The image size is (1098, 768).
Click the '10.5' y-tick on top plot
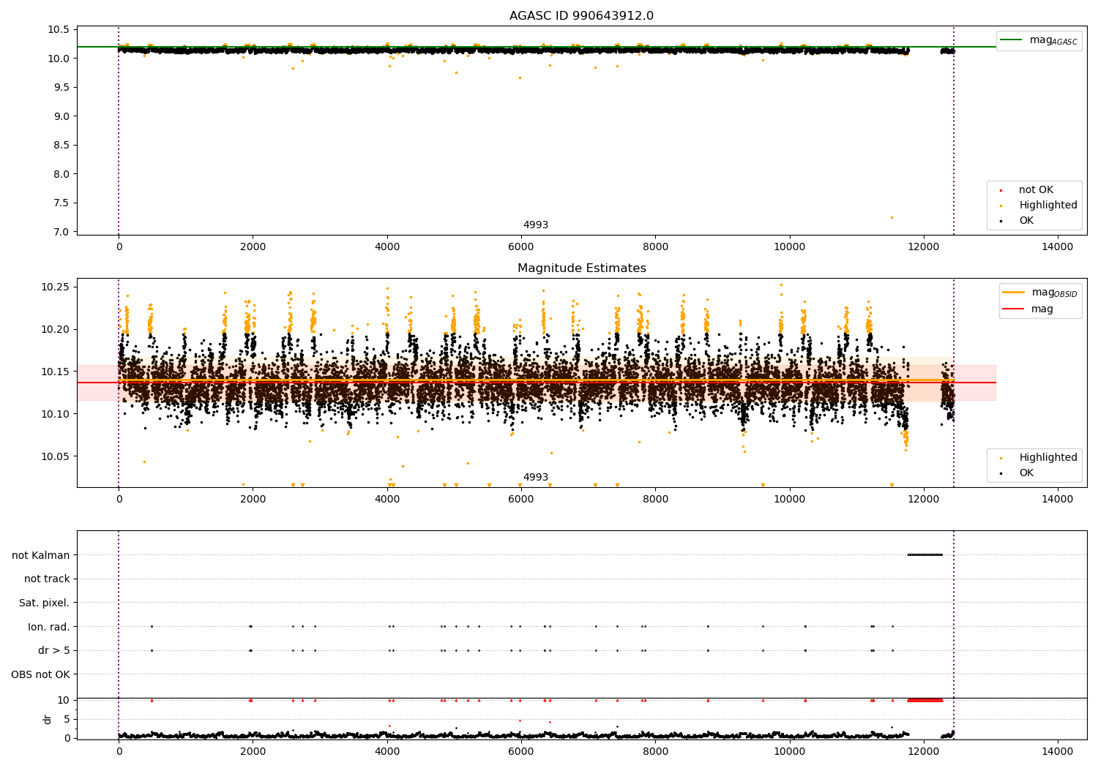pos(59,30)
